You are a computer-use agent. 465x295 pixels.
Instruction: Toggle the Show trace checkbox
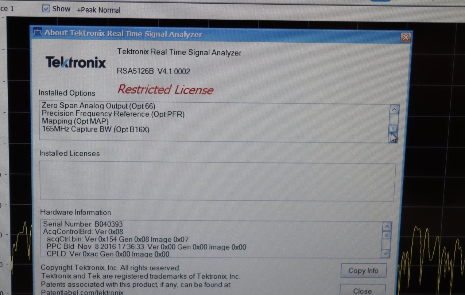[x=46, y=8]
